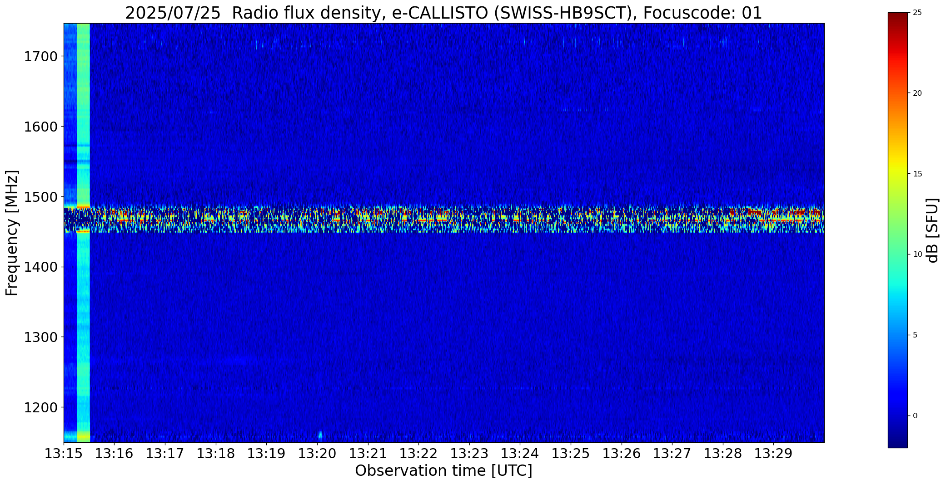Viewport: 946px width, 484px height.
Task: Click the 13:28 time tick label
Action: coord(723,454)
